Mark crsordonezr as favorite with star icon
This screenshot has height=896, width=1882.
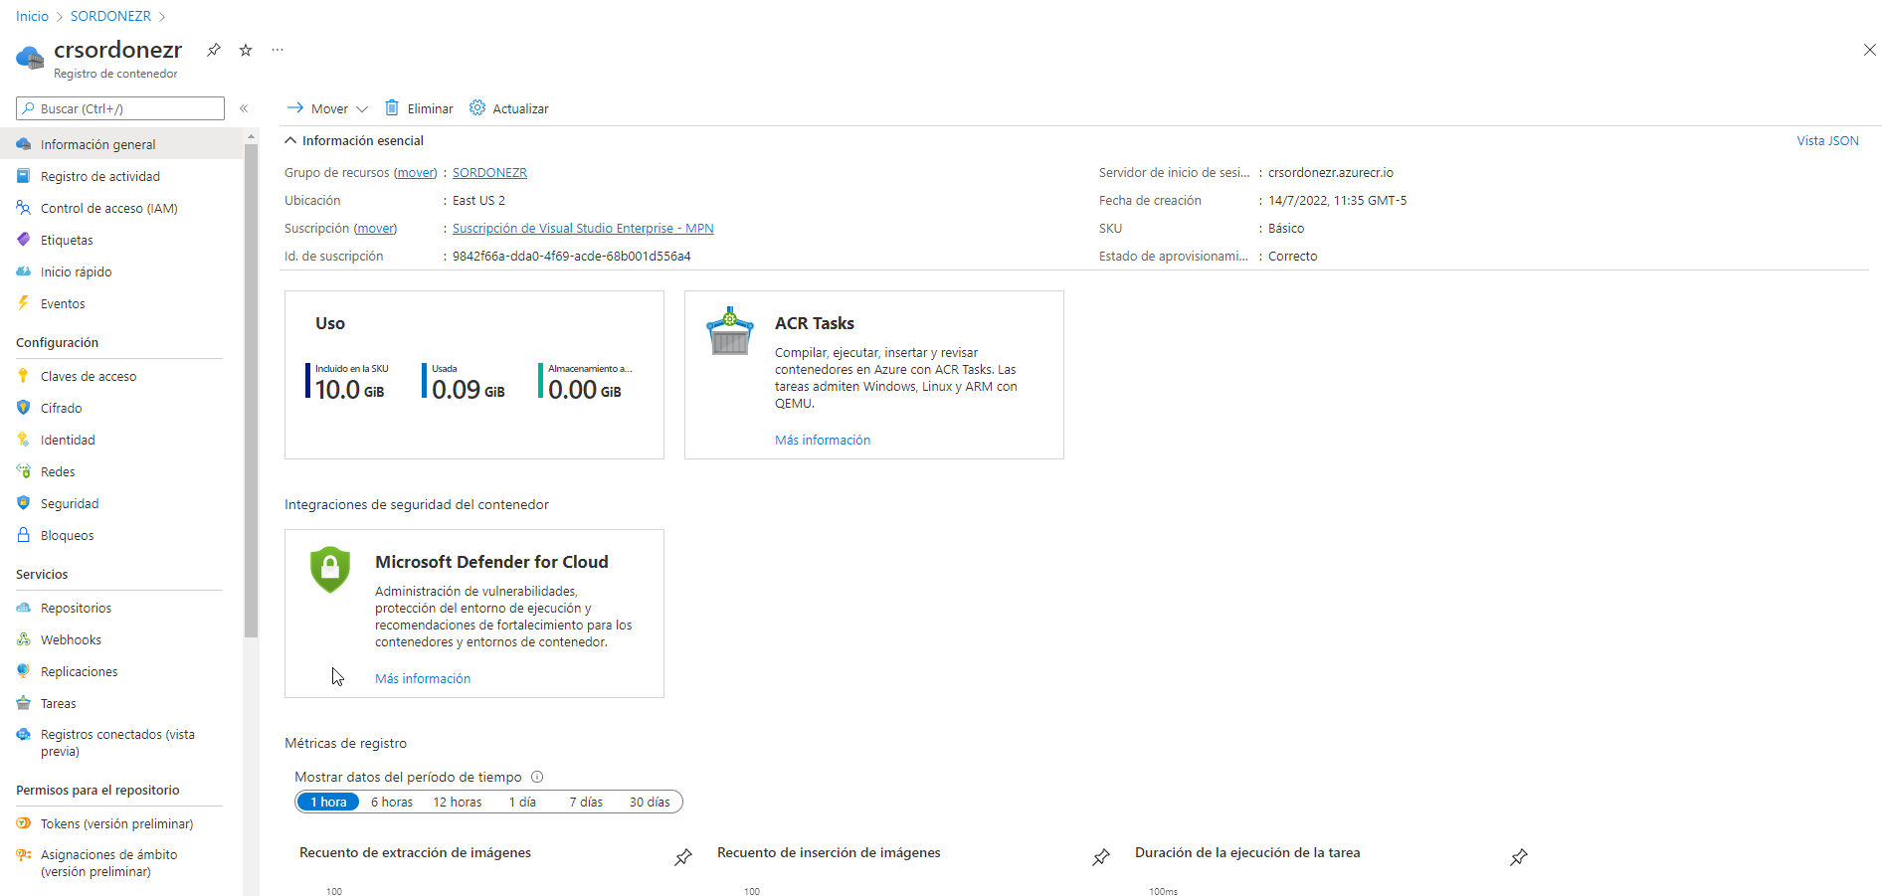246,50
